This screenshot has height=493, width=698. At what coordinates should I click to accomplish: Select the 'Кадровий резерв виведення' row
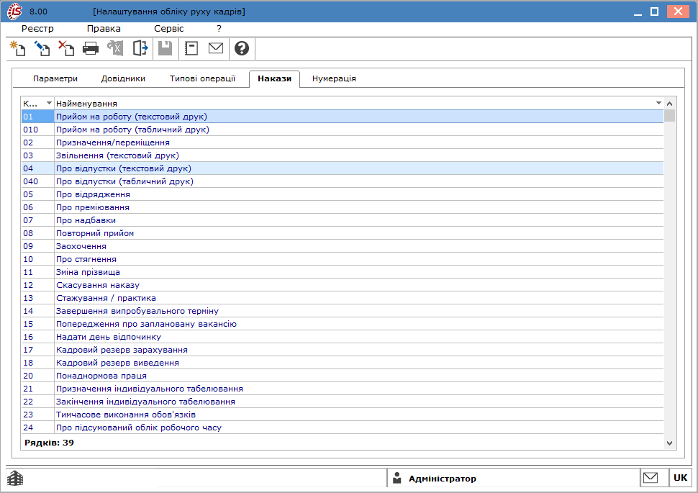pos(343,363)
